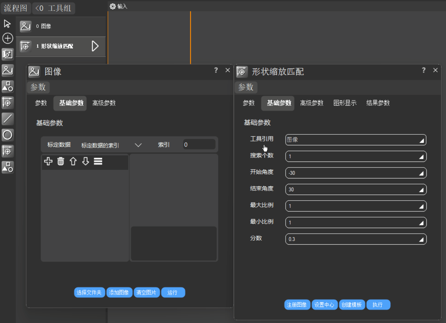Select the 0 图像 flow row
446x323 pixels.
click(61, 26)
